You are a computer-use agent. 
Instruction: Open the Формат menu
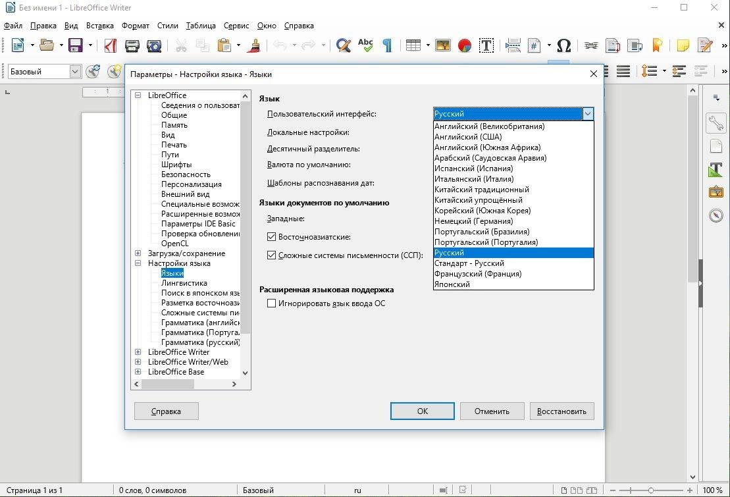tap(136, 26)
